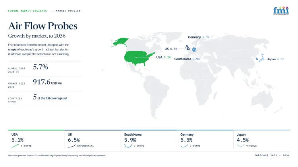Image resolution: width=298 pixels, height=167 pixels.
Task: Click the USA S-curve line icon
Action: (15, 146)
